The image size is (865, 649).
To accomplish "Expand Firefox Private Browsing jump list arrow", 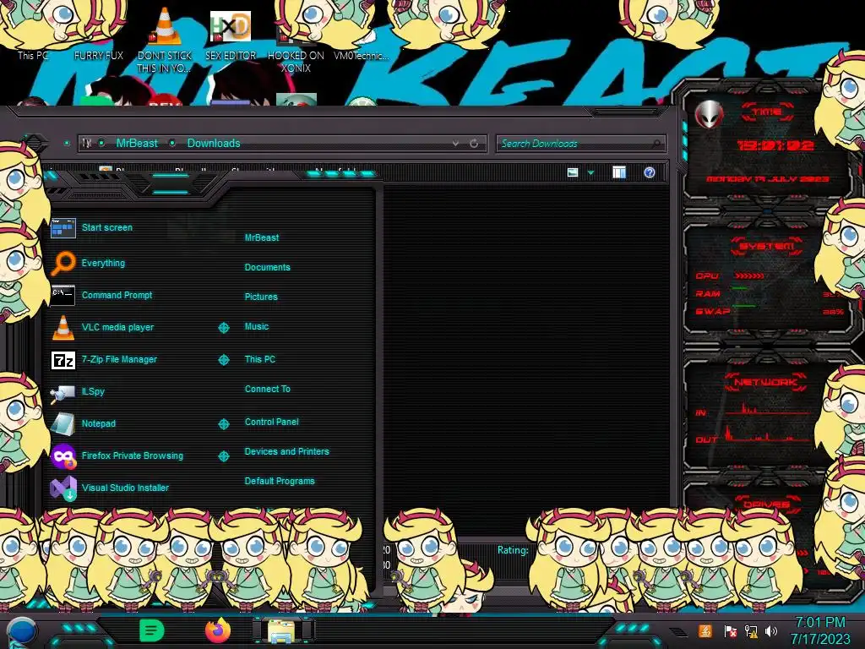I will (x=223, y=456).
